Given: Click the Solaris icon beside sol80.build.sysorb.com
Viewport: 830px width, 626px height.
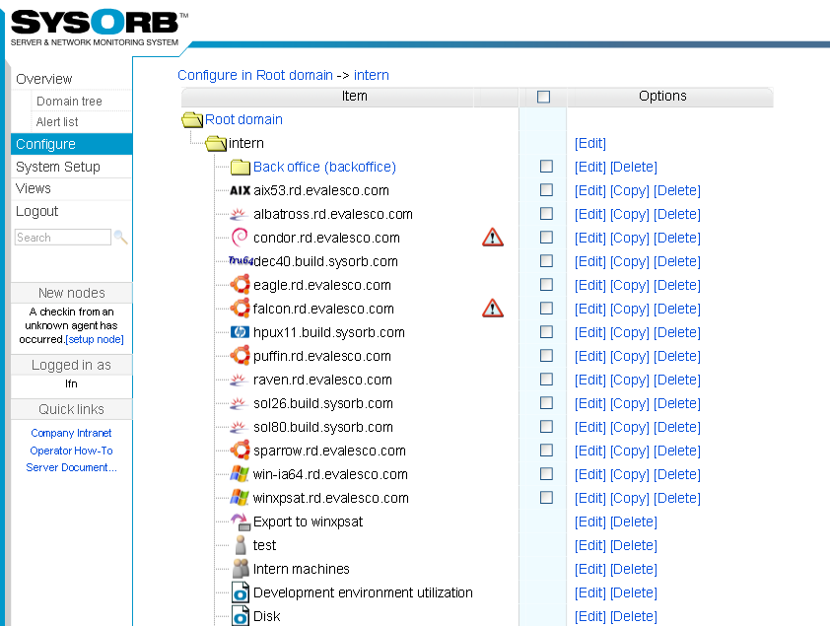Looking at the screenshot, I should (x=239, y=427).
